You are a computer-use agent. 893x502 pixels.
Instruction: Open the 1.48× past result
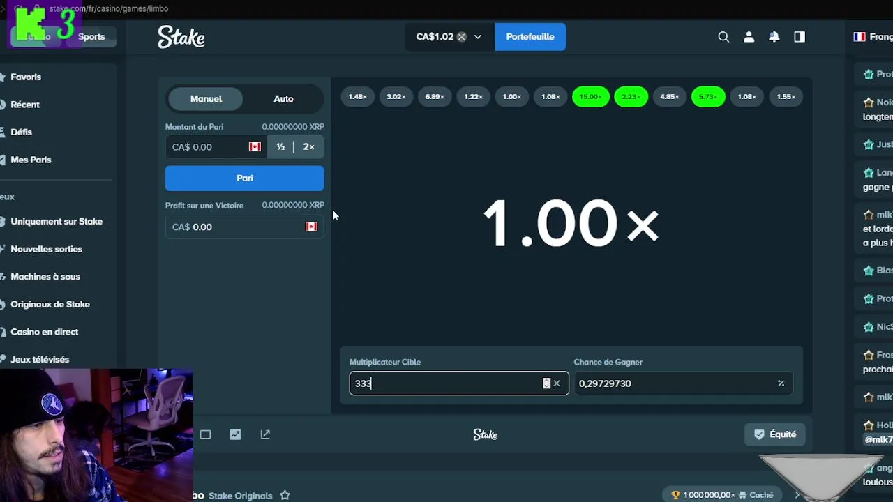358,97
